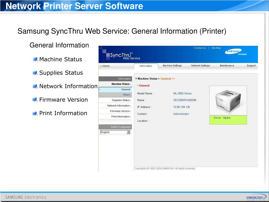Click the Samsung Electronics logo in SyncThru header

point(236,52)
